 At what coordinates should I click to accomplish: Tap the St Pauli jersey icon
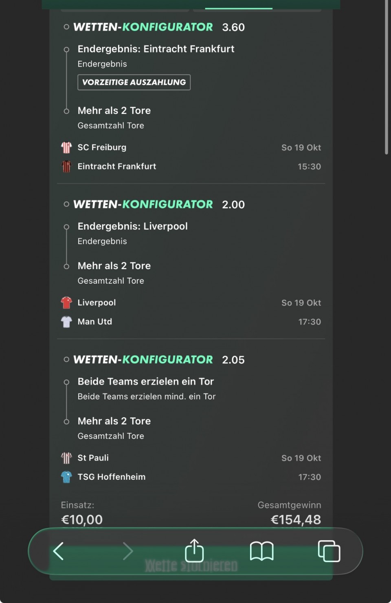[66, 458]
